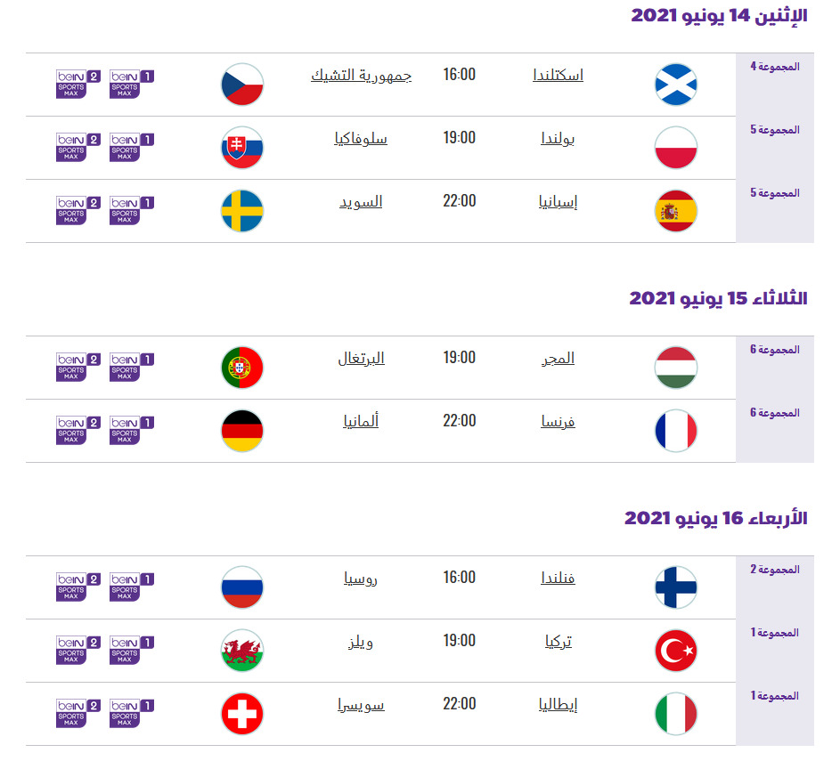Image resolution: width=840 pixels, height=761 pixels.
Task: Click the Czech Republic flag icon
Action: click(242, 85)
